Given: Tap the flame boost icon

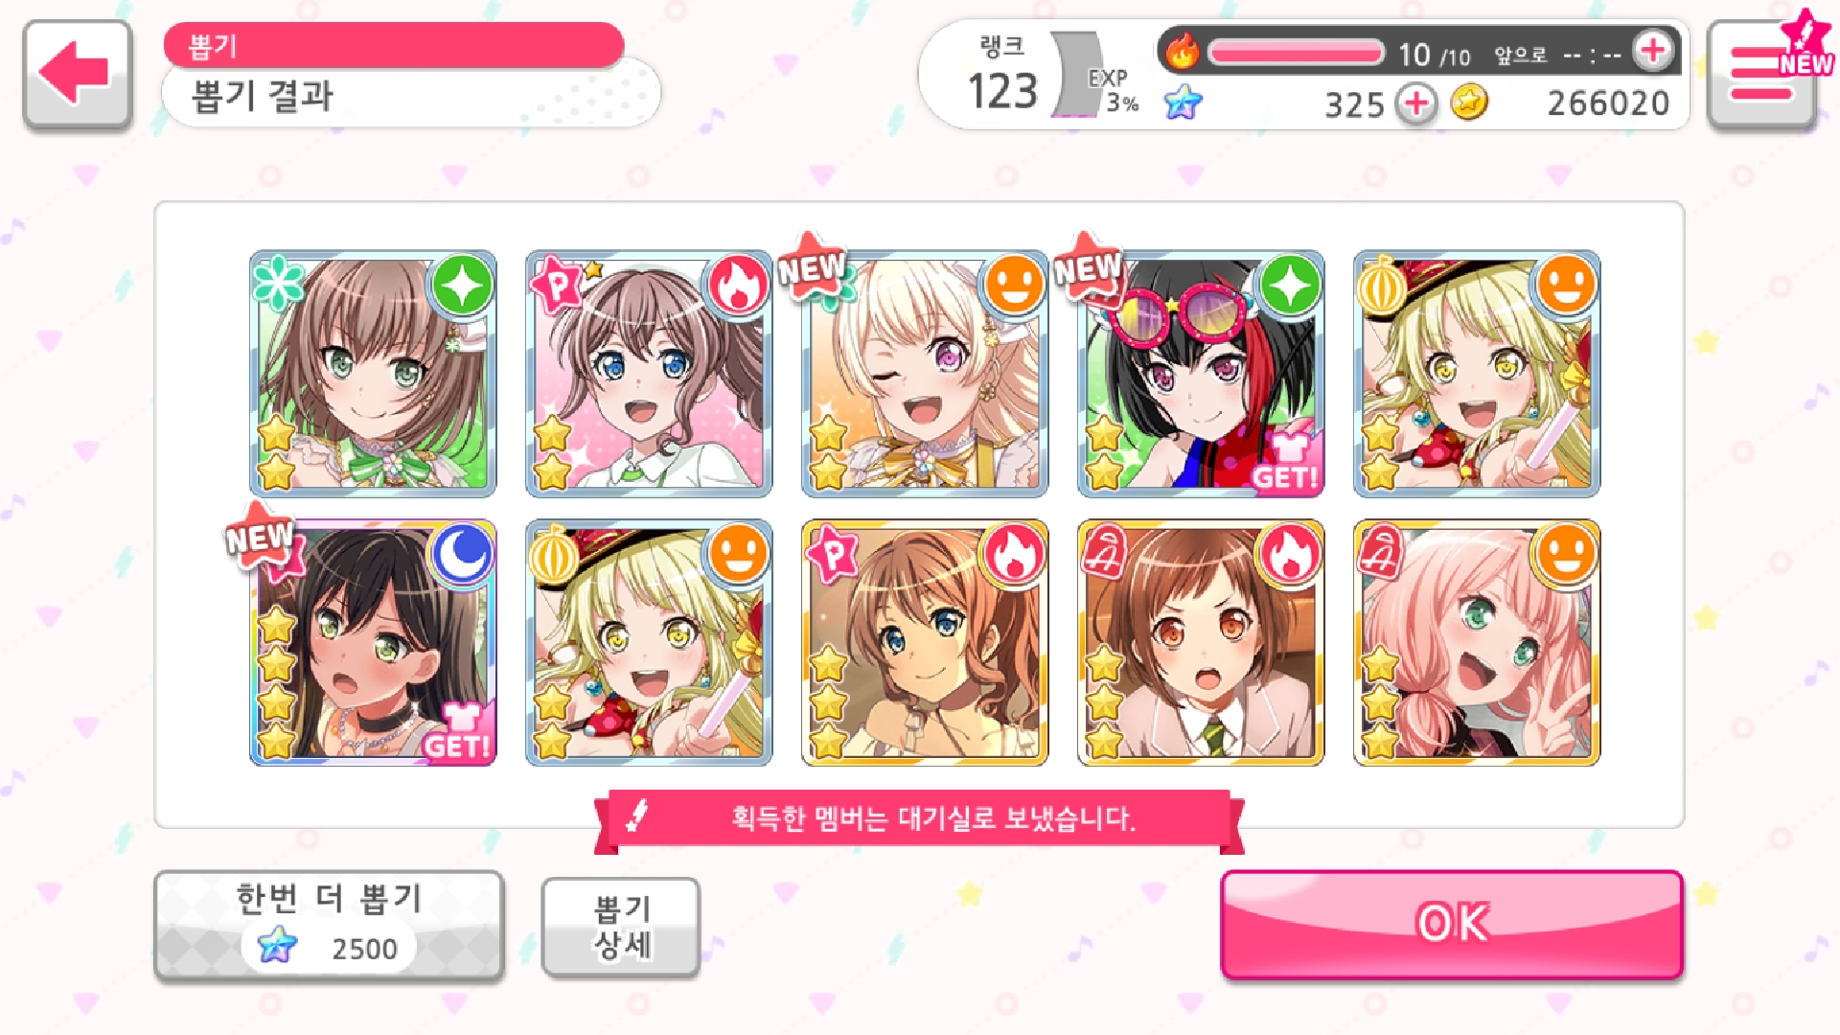Looking at the screenshot, I should (x=1183, y=52).
